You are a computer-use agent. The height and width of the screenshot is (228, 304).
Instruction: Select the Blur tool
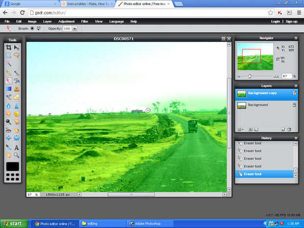(8, 106)
